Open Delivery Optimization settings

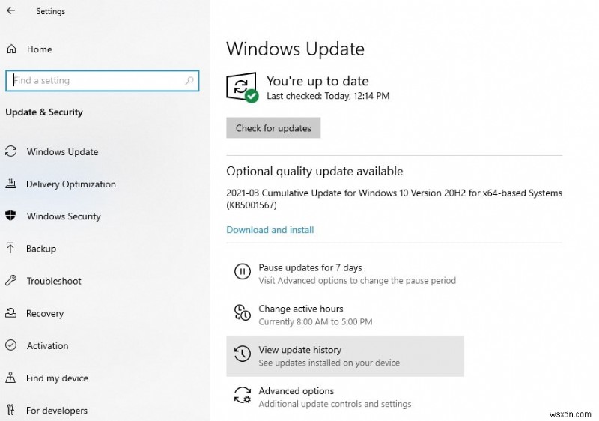click(71, 184)
